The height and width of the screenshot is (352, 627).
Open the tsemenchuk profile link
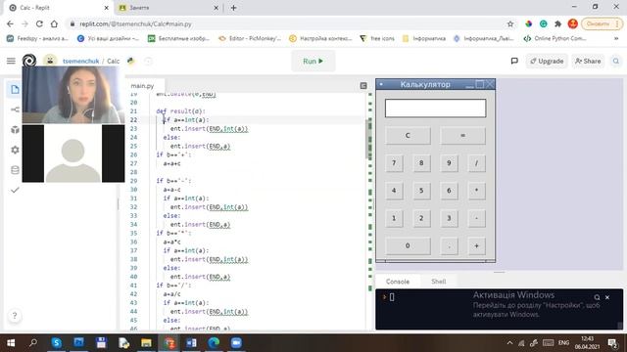point(80,61)
